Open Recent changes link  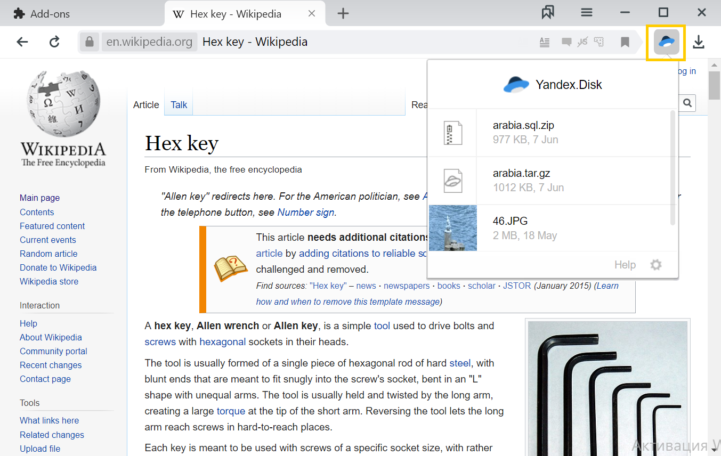tap(51, 365)
